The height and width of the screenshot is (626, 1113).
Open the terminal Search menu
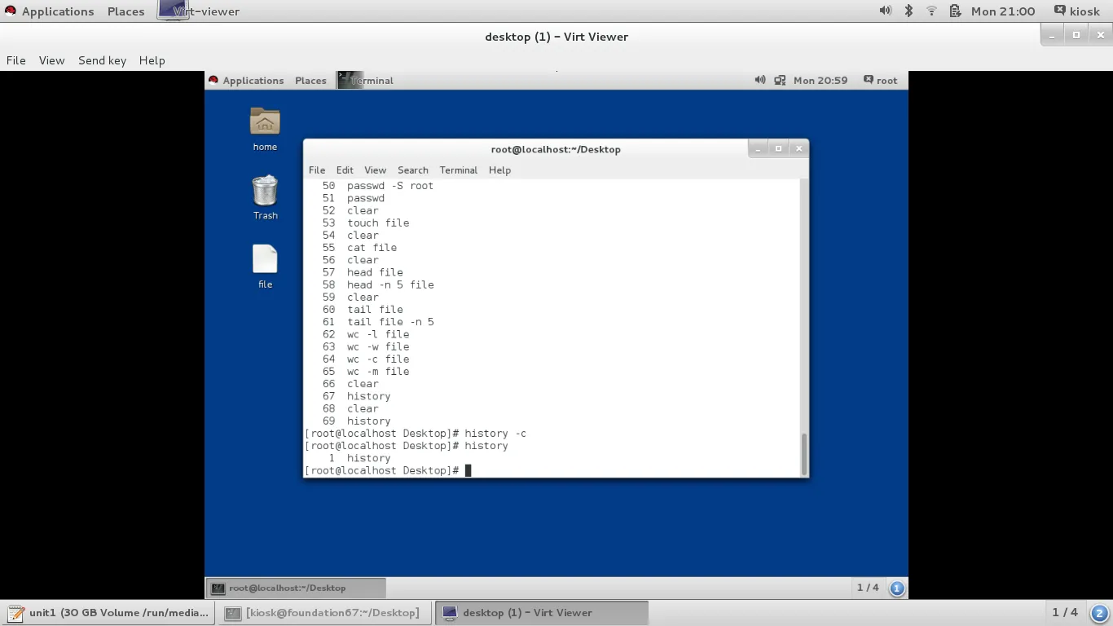point(412,170)
